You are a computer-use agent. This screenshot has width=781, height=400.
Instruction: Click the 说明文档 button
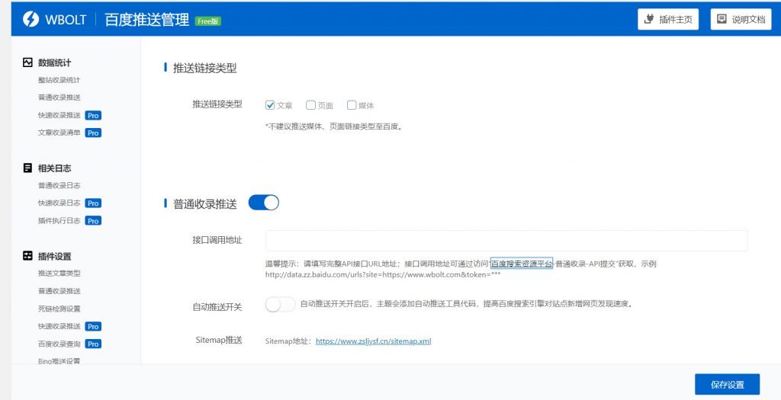[741, 19]
